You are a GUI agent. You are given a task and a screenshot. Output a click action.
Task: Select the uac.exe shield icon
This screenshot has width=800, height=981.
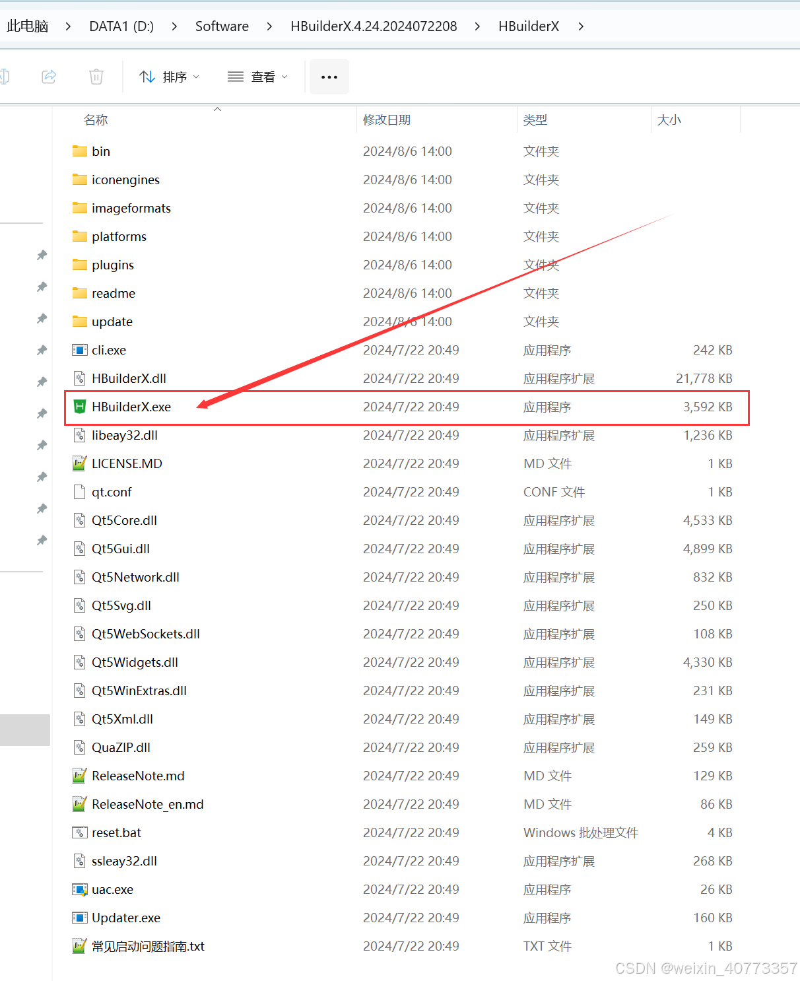[80, 889]
